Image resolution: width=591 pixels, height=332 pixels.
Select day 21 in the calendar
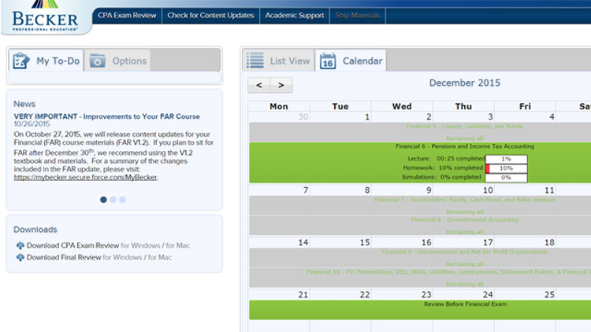[303, 295]
